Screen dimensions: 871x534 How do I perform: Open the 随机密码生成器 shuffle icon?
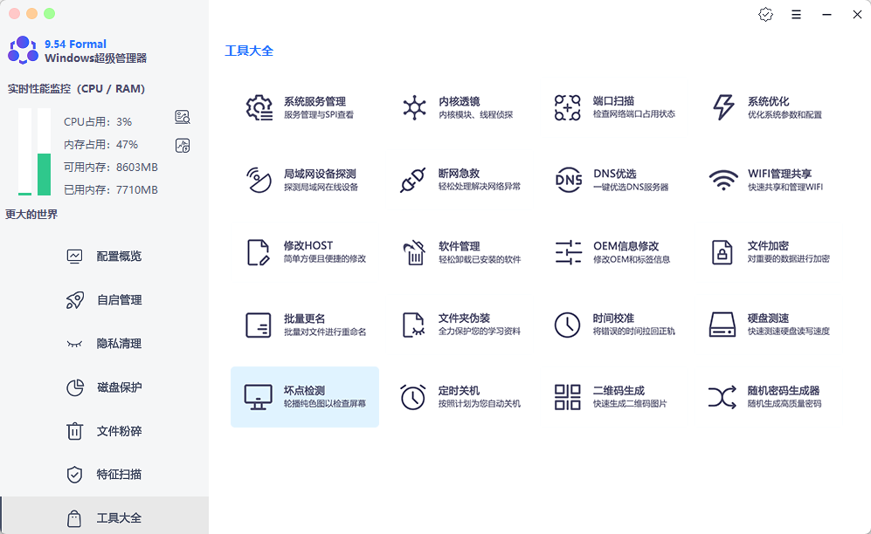point(722,397)
